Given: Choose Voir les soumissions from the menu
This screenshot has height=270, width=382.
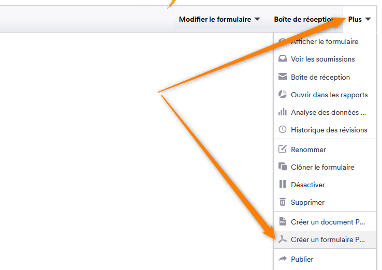Looking at the screenshot, I should coord(325,59).
